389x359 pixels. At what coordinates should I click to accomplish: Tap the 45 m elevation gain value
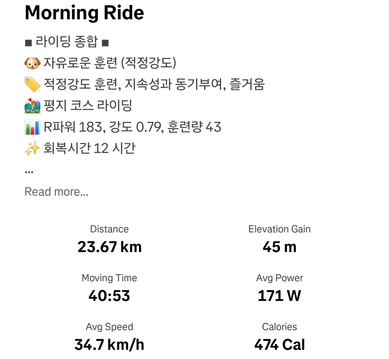coord(280,247)
